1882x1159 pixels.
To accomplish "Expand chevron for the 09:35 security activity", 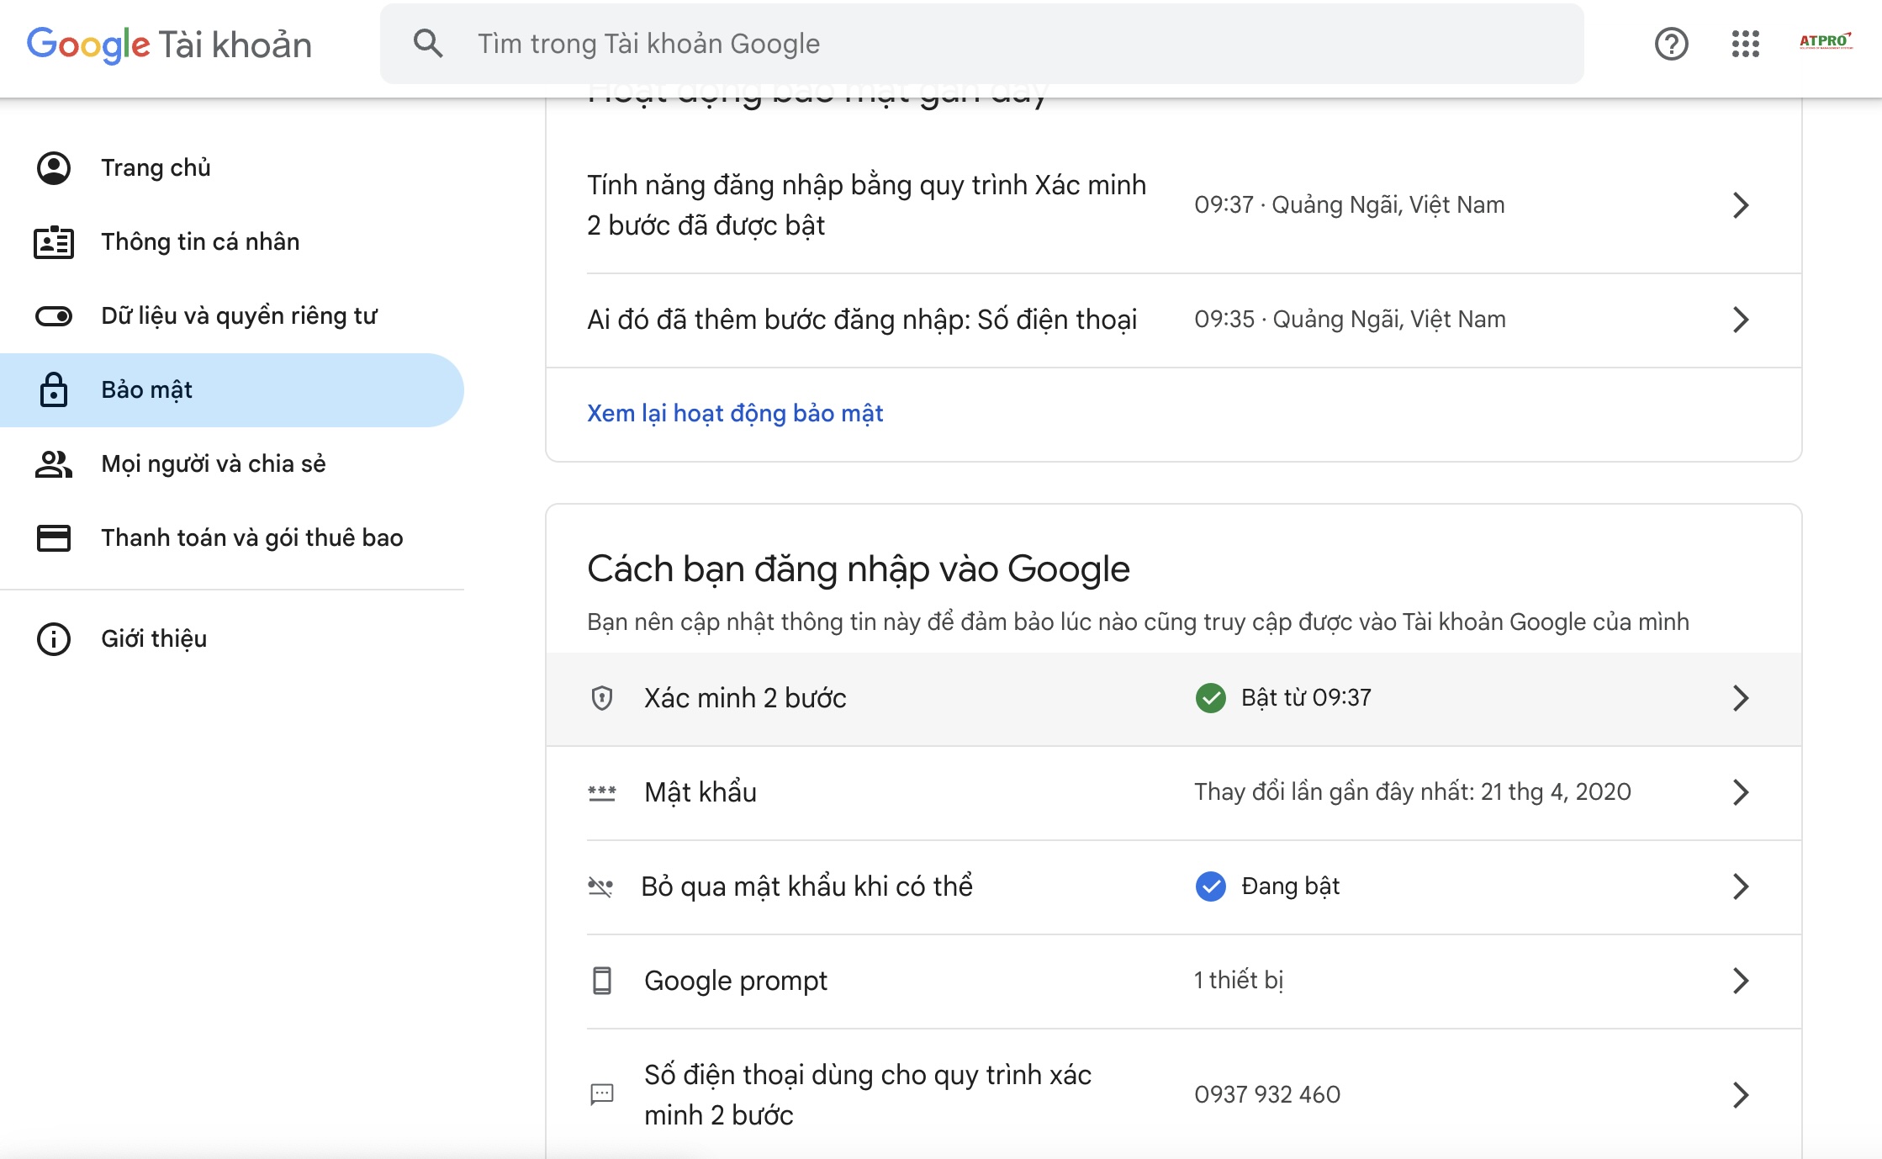I will pos(1741,320).
